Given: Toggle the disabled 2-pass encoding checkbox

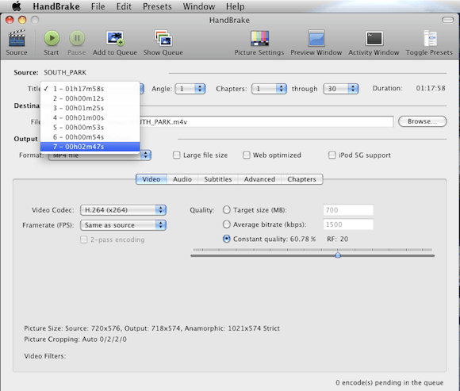Looking at the screenshot, I should (83, 240).
